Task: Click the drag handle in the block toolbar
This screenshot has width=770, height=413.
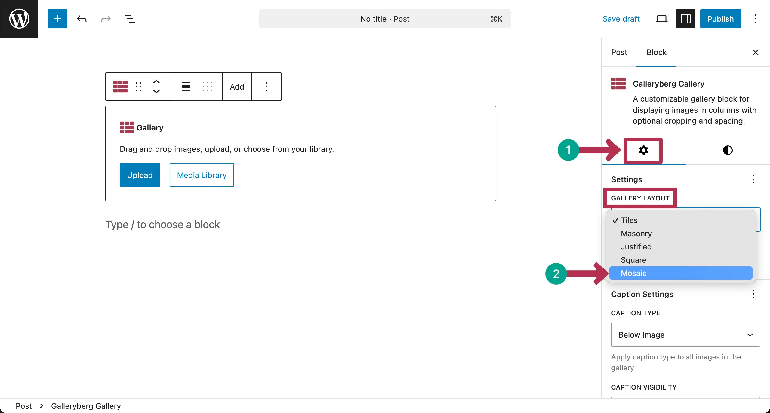Action: pyautogui.click(x=138, y=87)
